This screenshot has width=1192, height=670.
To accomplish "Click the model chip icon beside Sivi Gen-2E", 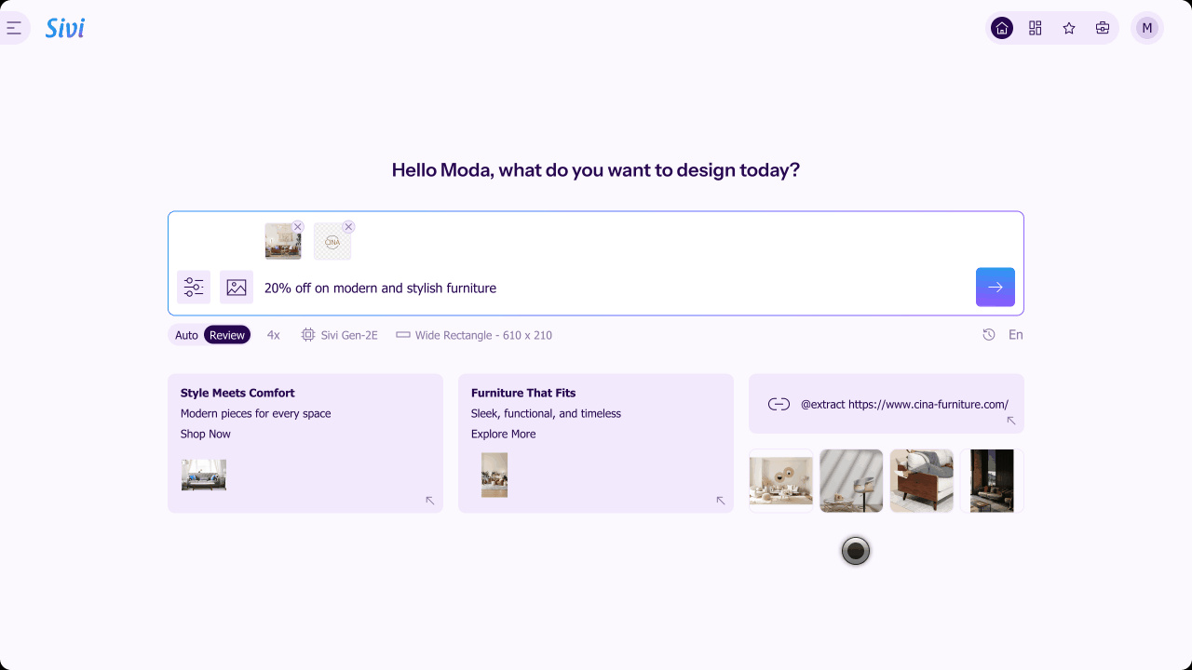I will pos(308,335).
